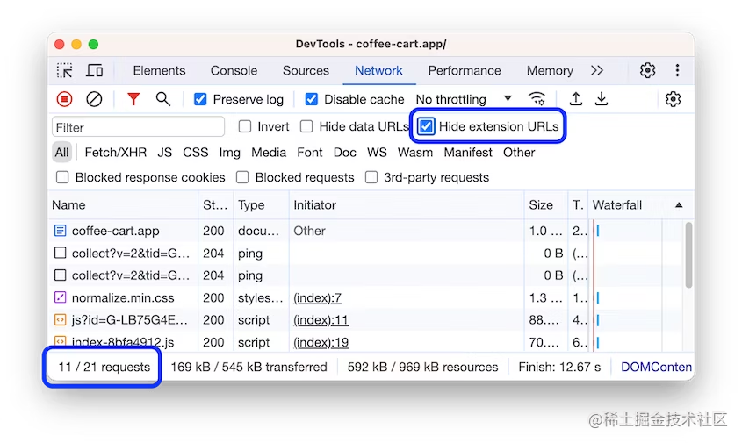Click the Filter text input

click(x=138, y=126)
